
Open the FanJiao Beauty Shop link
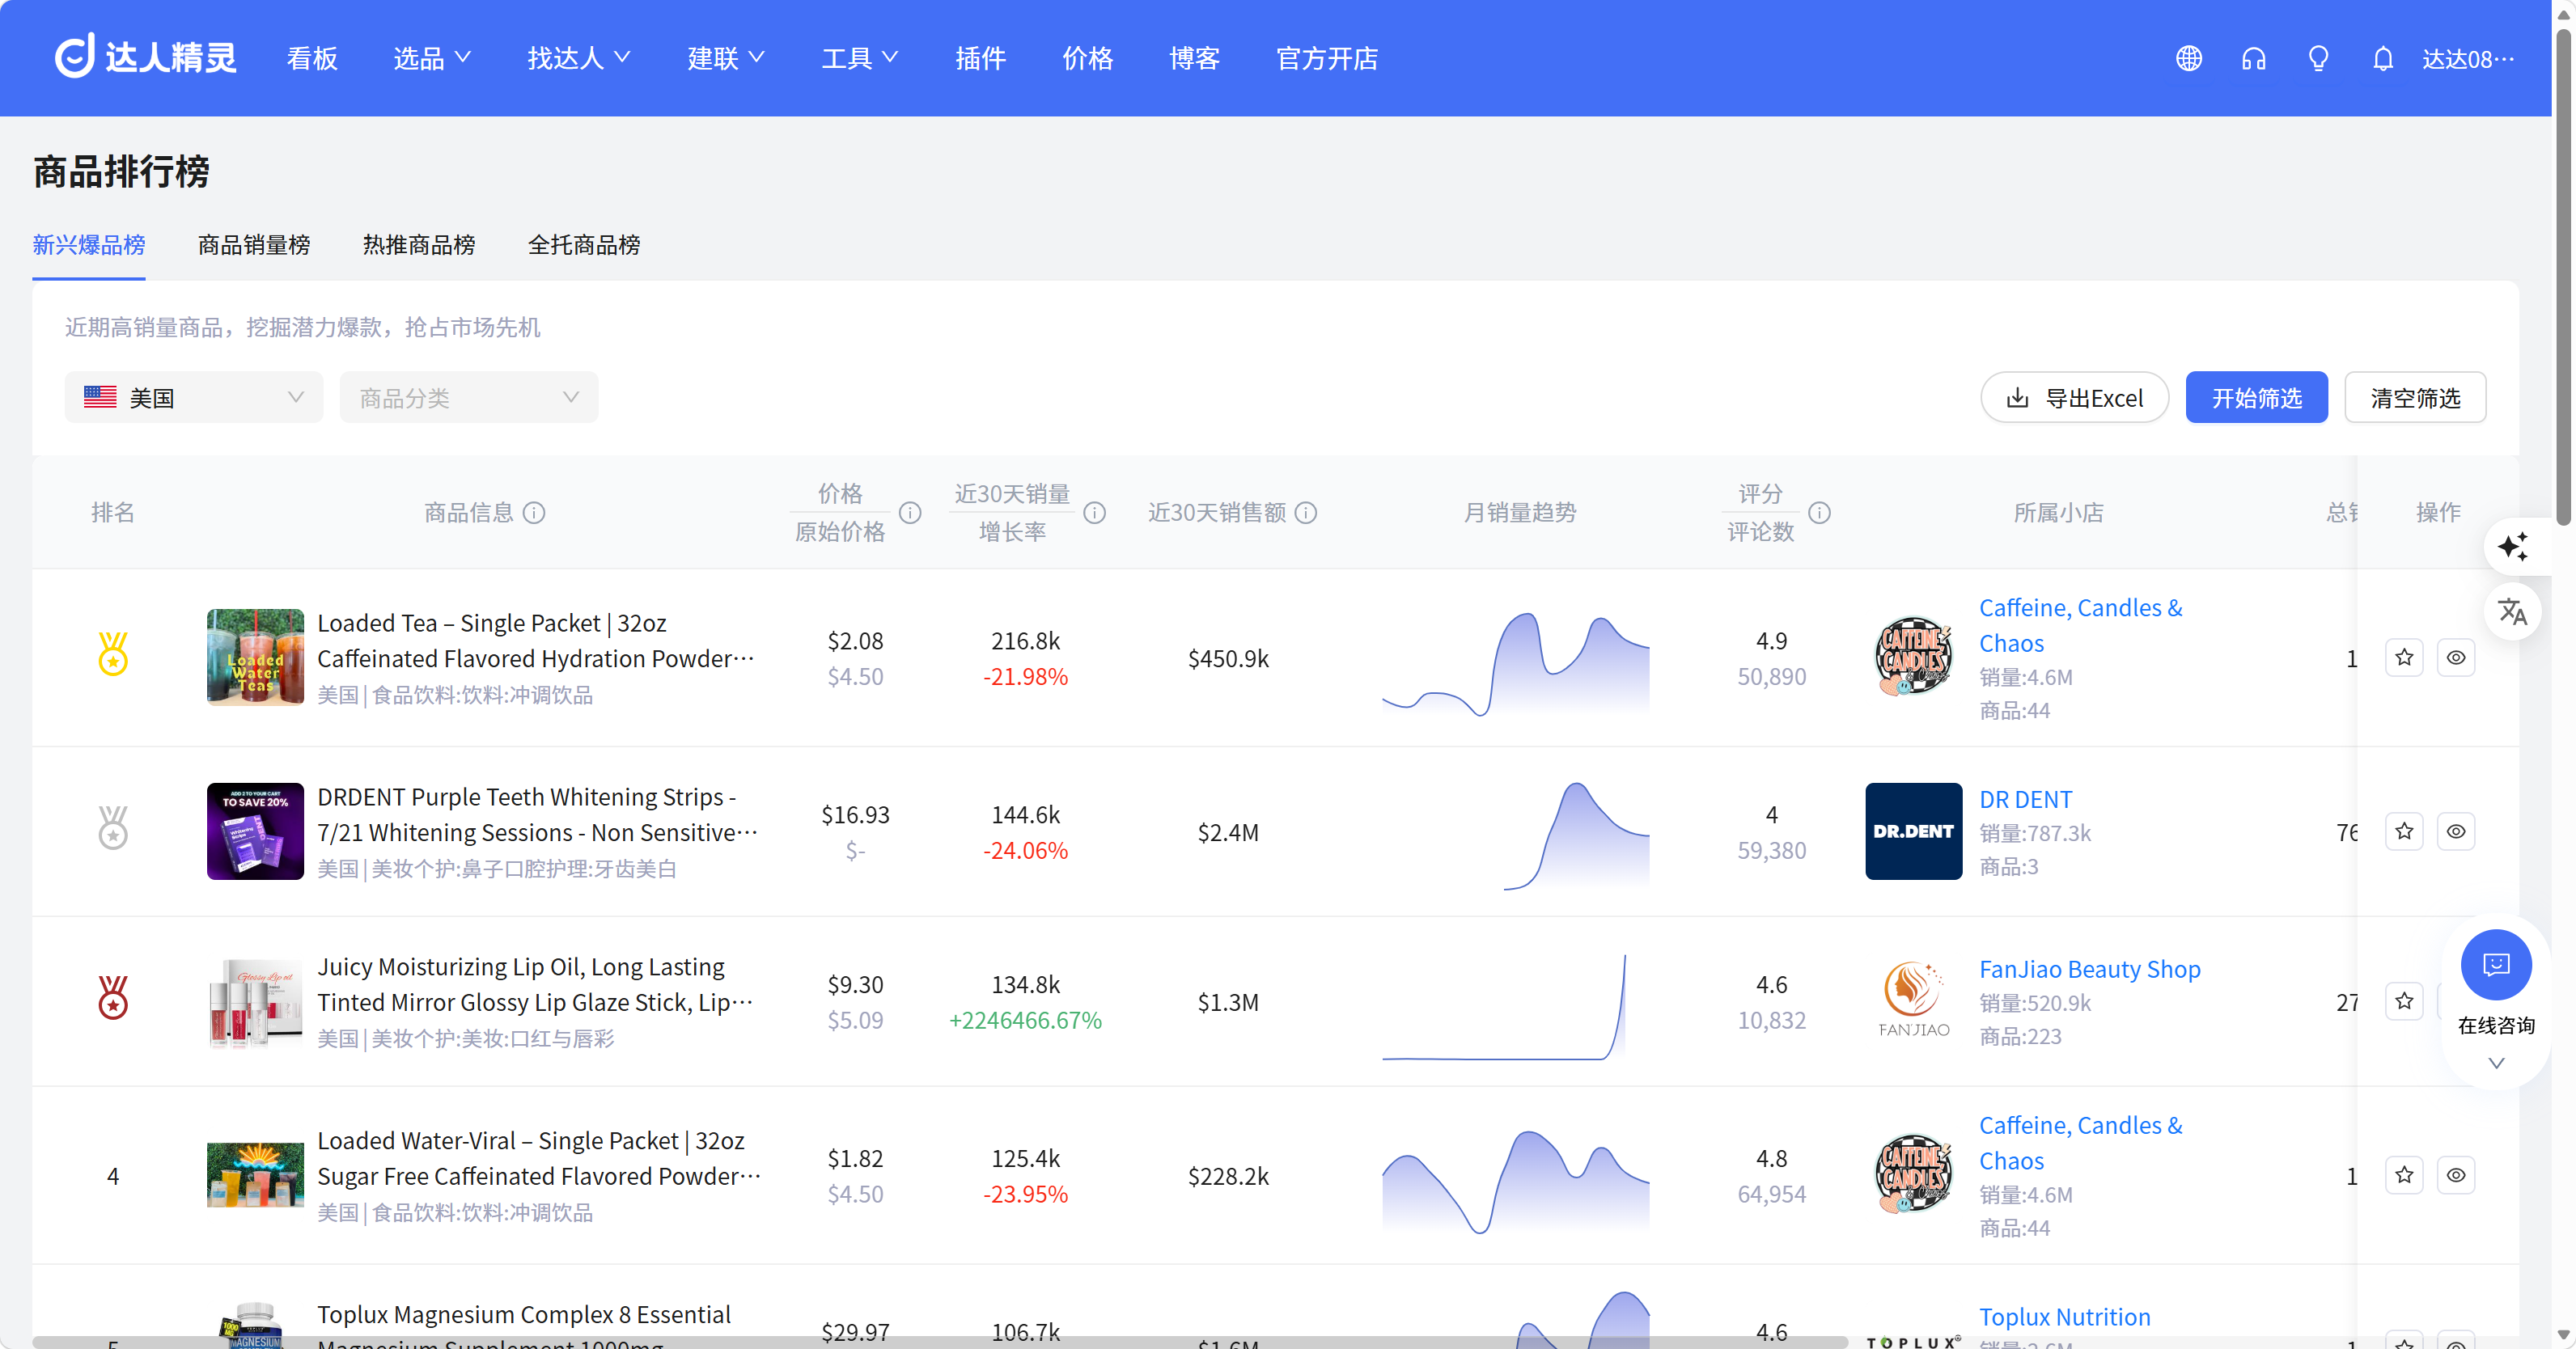click(2089, 969)
